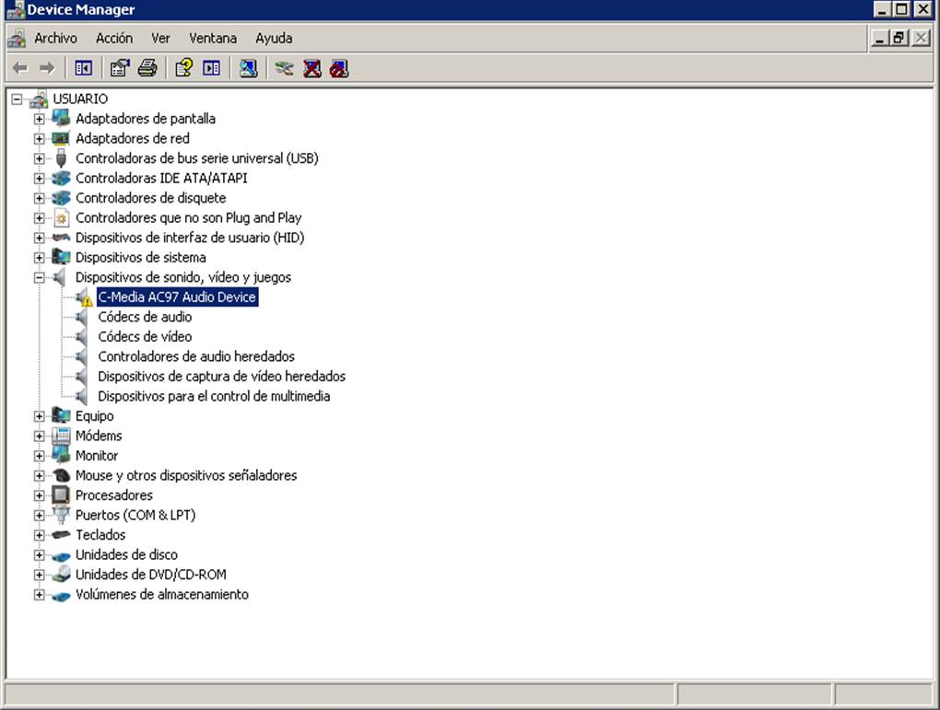Screen dimensions: 940x710
Task: Select the Unidades de DVD/CD-ROM icon
Action: tap(61, 574)
